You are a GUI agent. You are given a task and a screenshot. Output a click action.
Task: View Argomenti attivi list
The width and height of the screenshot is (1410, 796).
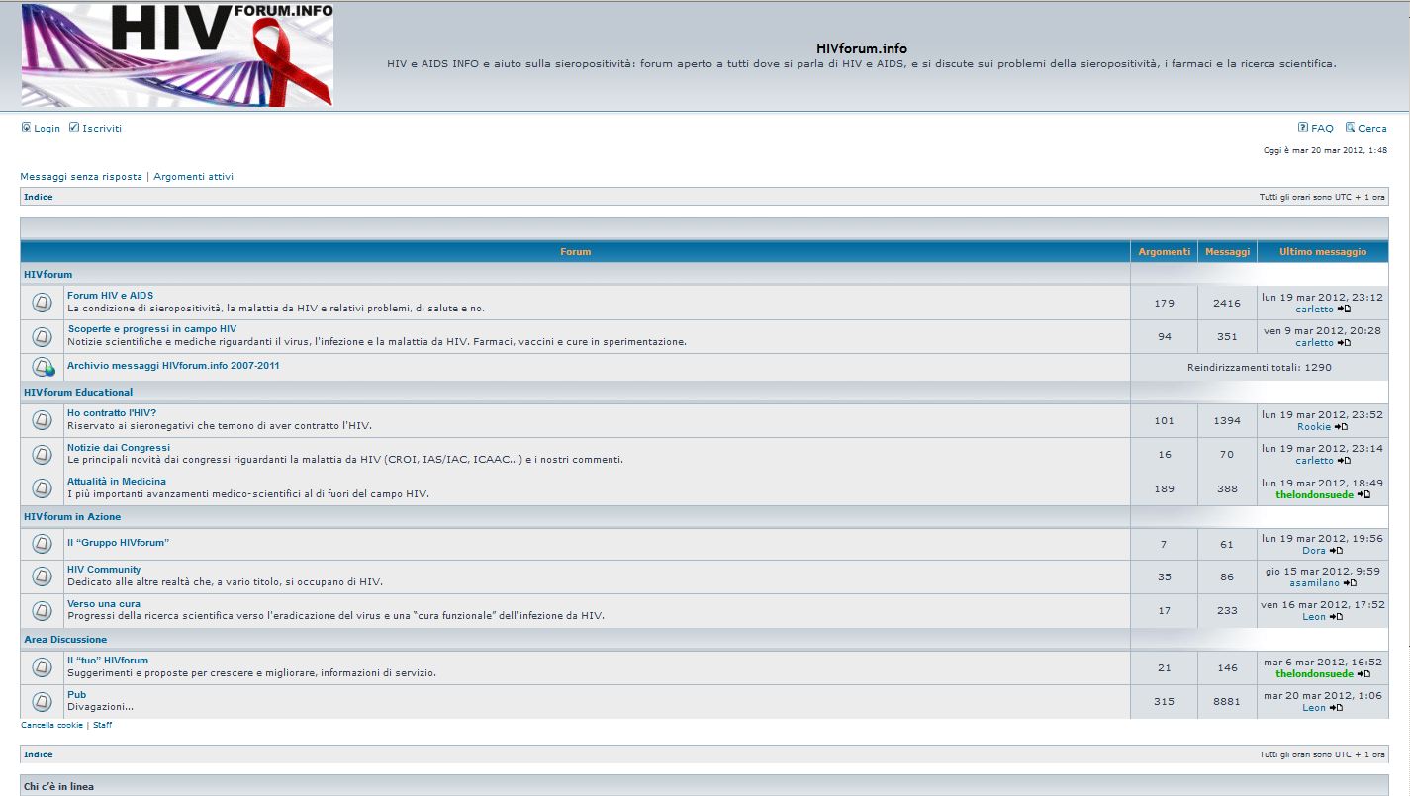193,177
